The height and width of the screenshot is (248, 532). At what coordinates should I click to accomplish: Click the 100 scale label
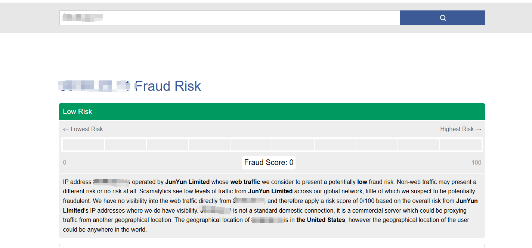[x=476, y=163]
